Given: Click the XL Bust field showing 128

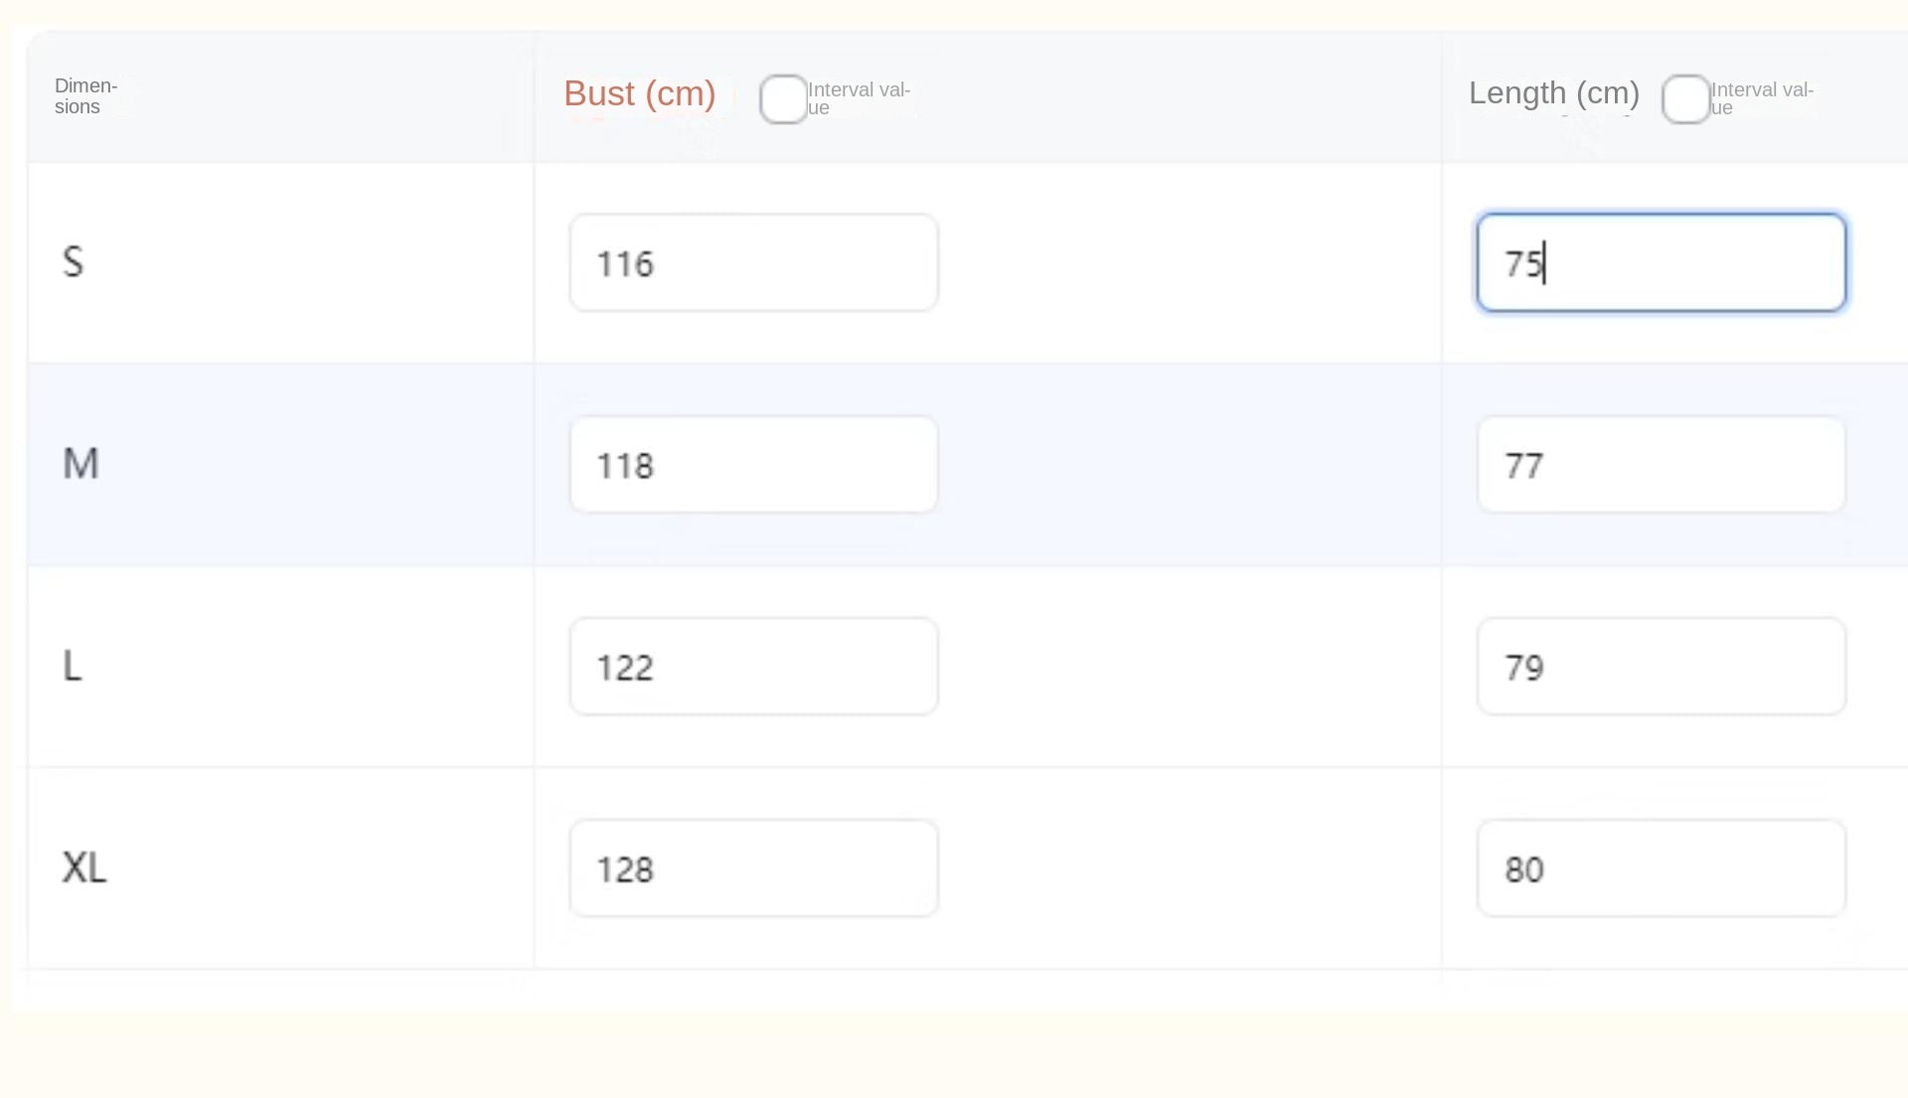Looking at the screenshot, I should coord(753,868).
